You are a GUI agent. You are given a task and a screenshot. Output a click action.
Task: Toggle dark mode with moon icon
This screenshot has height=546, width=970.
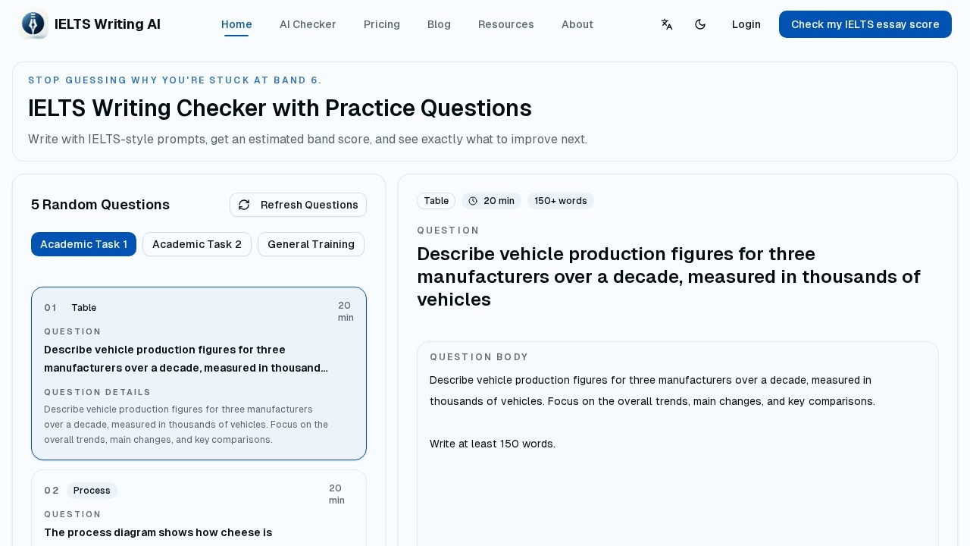tap(700, 24)
